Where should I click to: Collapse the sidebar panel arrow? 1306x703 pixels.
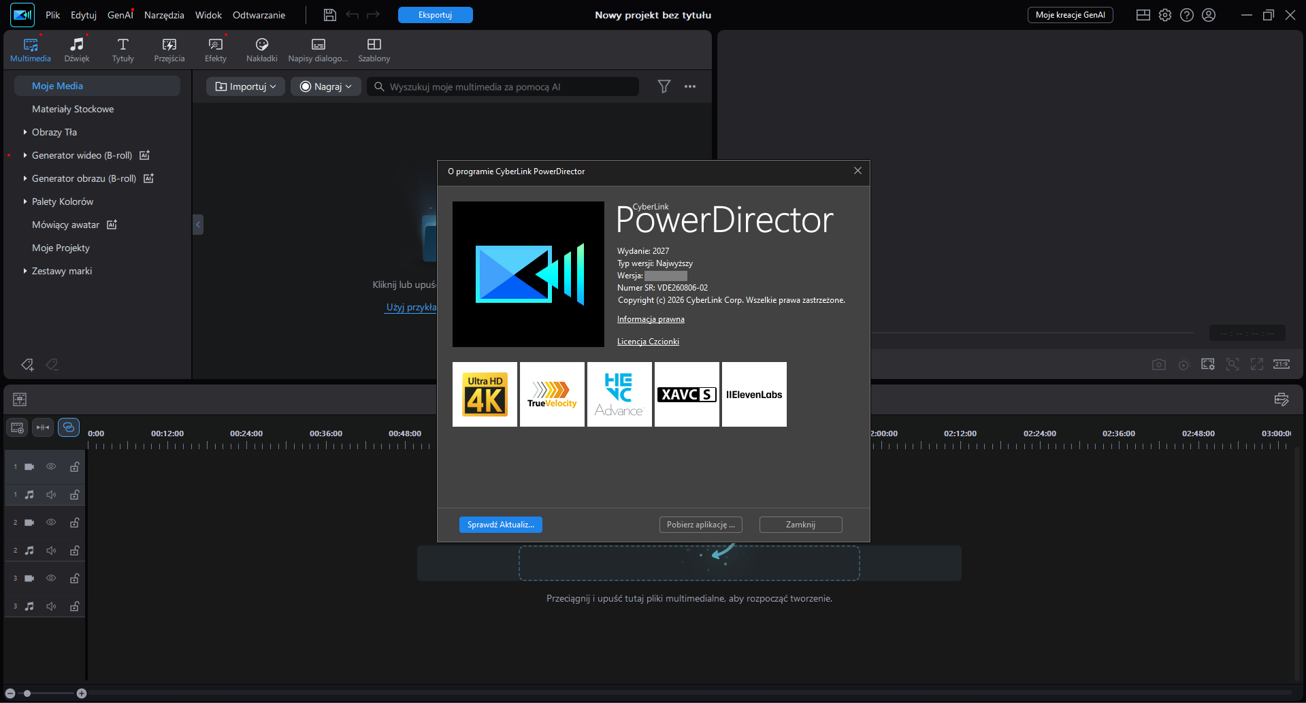pyautogui.click(x=198, y=224)
